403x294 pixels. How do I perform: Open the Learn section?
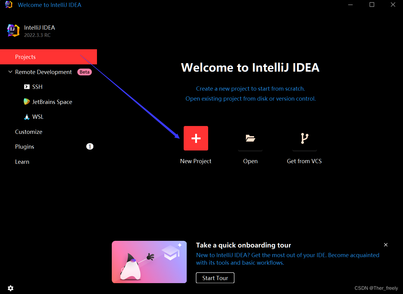(22, 162)
